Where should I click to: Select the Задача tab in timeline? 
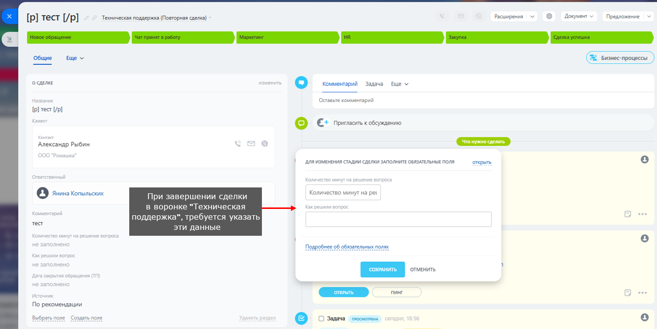pyautogui.click(x=374, y=84)
